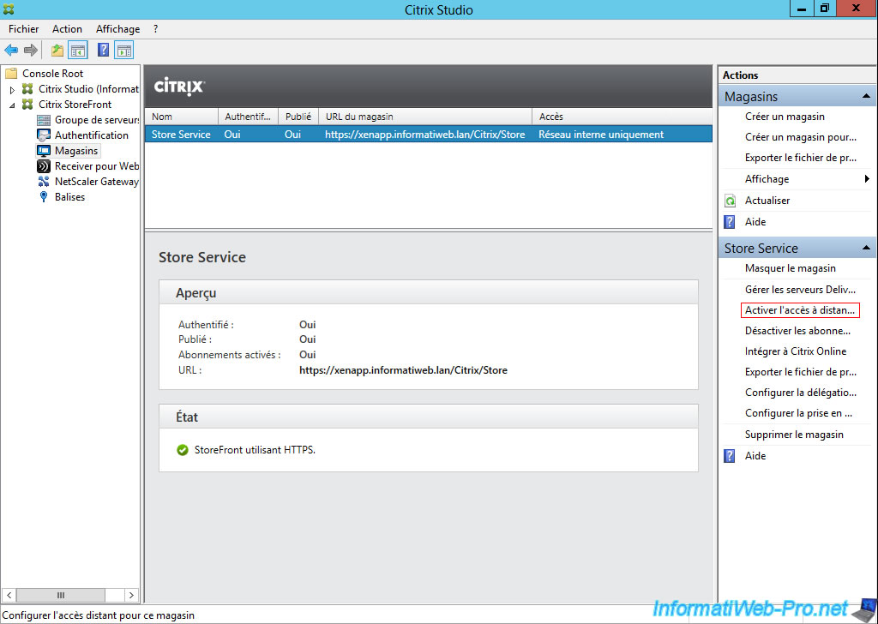This screenshot has width=878, height=624.
Task: Open the Balises node icon
Action: pyautogui.click(x=44, y=197)
